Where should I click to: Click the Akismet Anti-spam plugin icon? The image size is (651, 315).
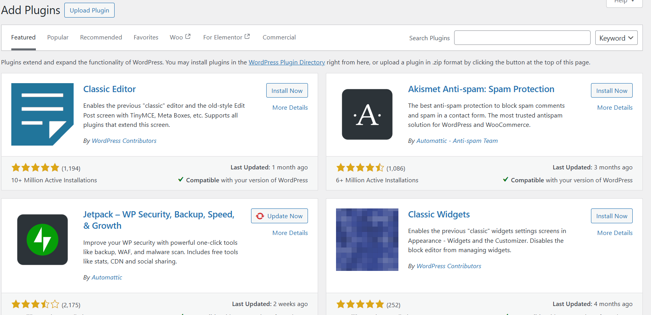click(367, 114)
